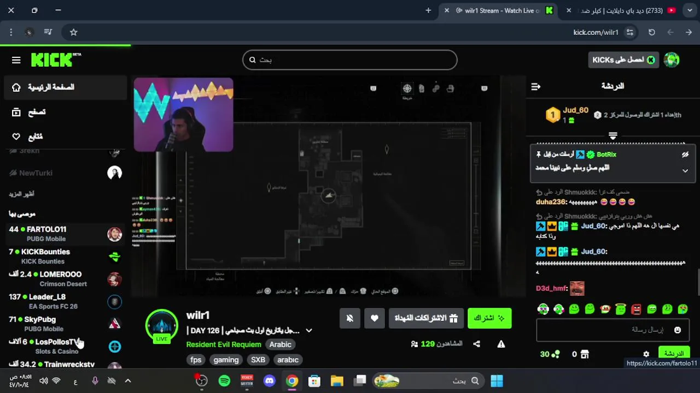Open Discord from the taskbar

point(269,381)
